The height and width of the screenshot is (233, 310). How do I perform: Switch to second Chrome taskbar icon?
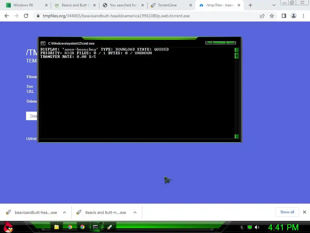tap(82, 227)
